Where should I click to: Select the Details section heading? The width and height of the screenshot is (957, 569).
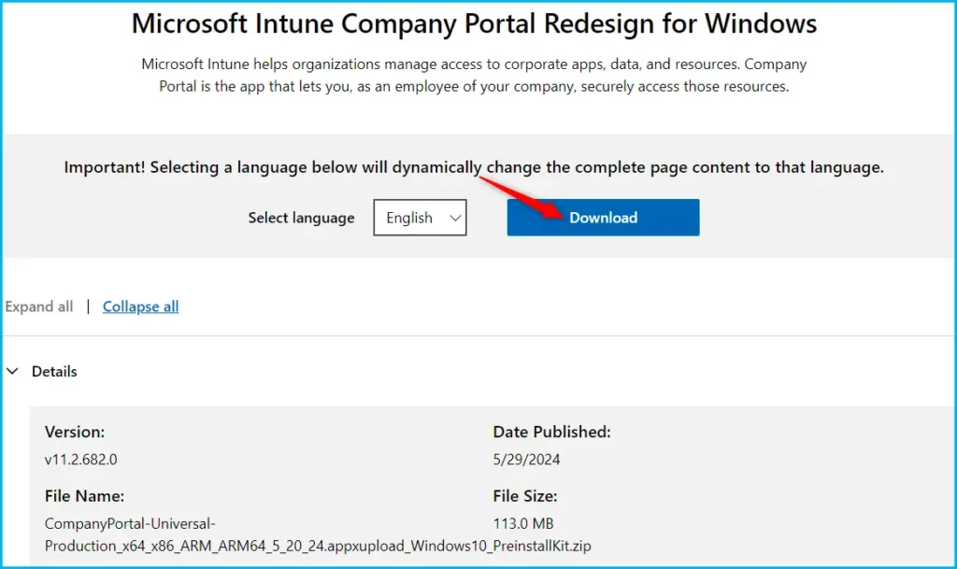pos(54,371)
